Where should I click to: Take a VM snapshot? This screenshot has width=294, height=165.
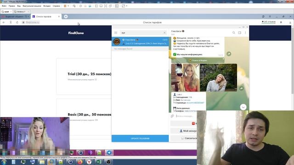pos(81,6)
